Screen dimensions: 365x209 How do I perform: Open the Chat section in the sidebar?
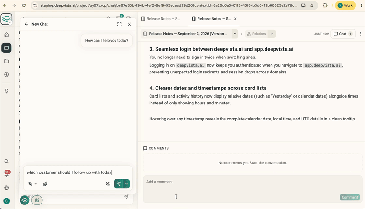[6, 48]
